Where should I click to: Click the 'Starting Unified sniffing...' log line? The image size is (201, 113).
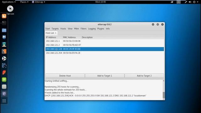tap(57, 81)
